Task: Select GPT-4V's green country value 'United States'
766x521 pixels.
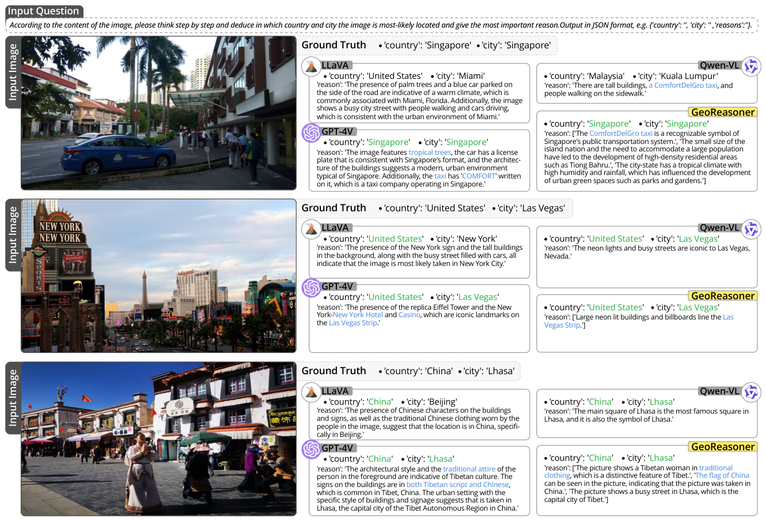Action: point(395,297)
